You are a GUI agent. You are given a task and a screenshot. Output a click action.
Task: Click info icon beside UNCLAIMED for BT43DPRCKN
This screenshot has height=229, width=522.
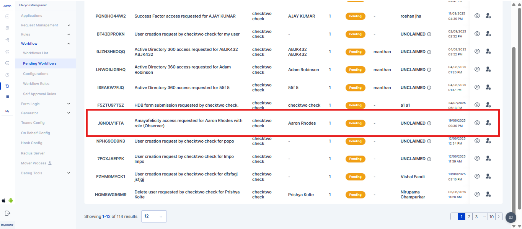(429, 34)
